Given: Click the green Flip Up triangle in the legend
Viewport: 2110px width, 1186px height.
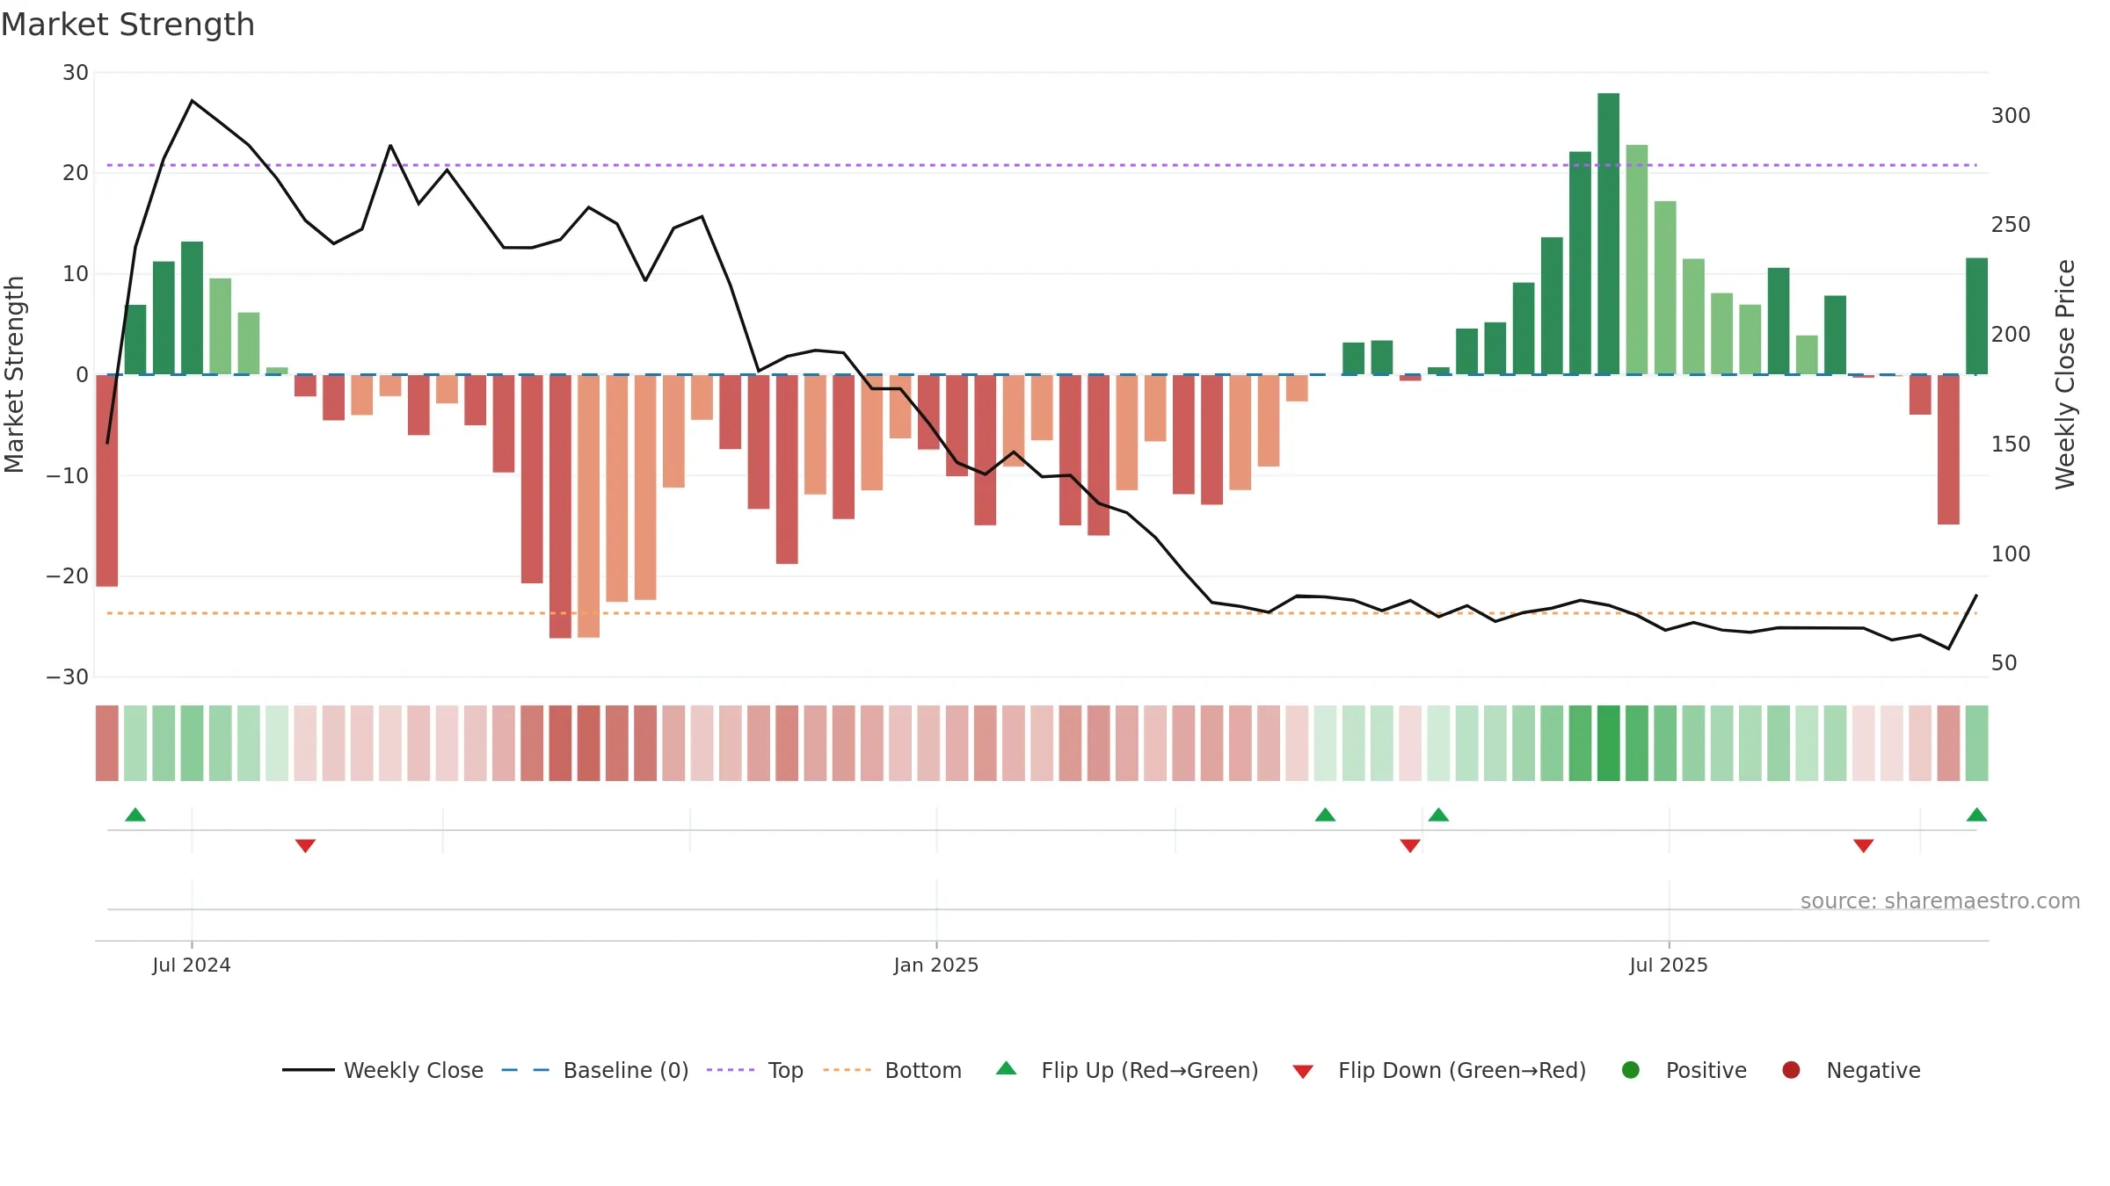Looking at the screenshot, I should click(1006, 1068).
